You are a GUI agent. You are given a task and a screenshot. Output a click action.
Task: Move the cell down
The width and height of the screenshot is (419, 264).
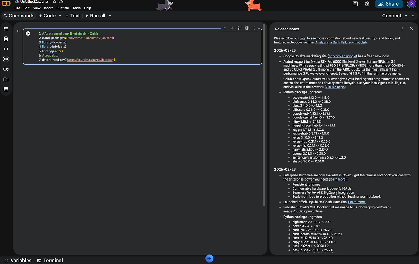(x=232, y=28)
